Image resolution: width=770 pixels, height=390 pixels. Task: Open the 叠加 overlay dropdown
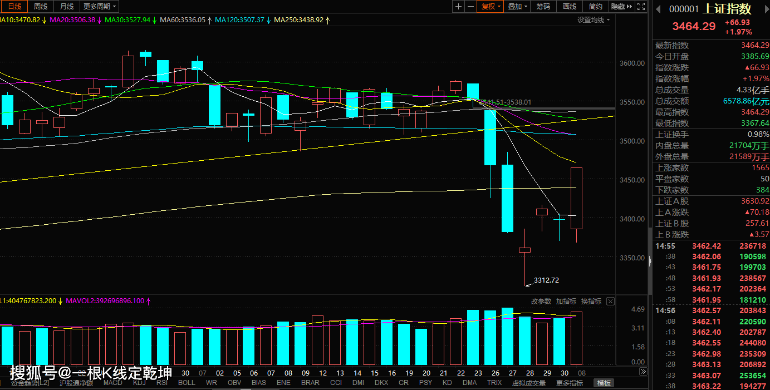coord(518,7)
